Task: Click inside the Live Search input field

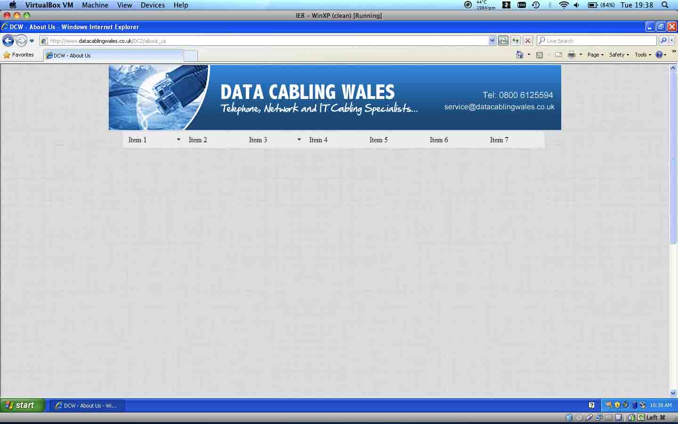Action: [598, 41]
